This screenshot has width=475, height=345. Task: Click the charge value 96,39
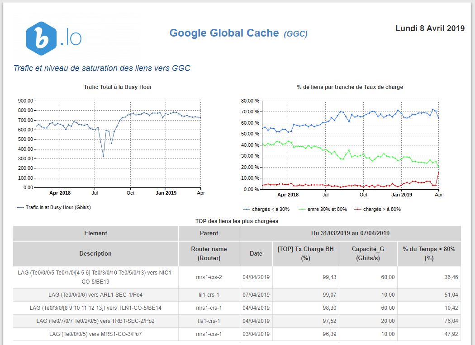pos(329,334)
